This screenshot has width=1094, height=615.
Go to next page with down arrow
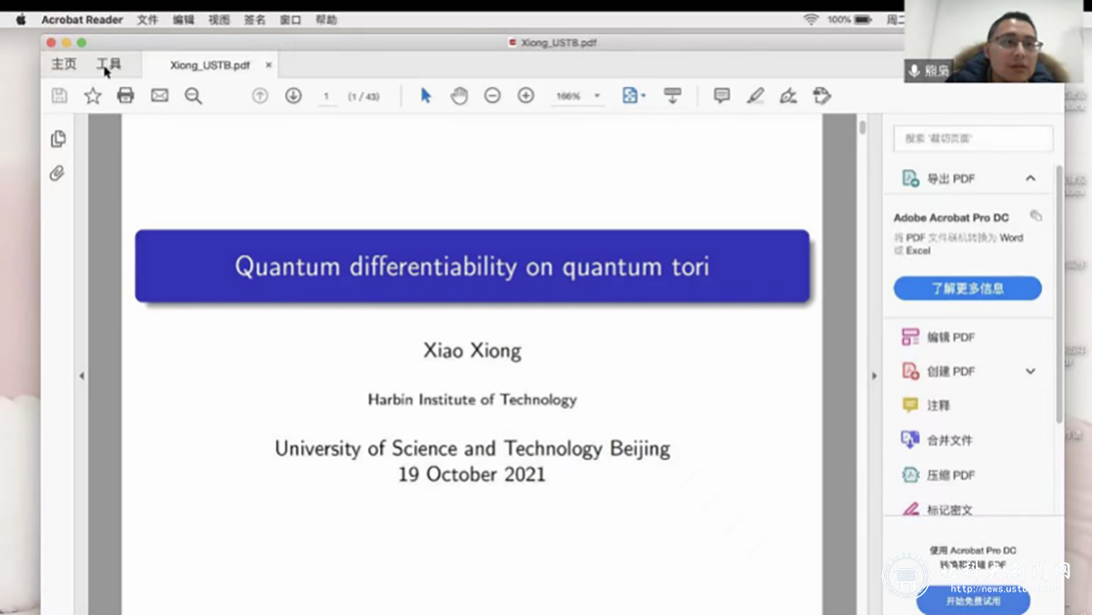pos(293,96)
